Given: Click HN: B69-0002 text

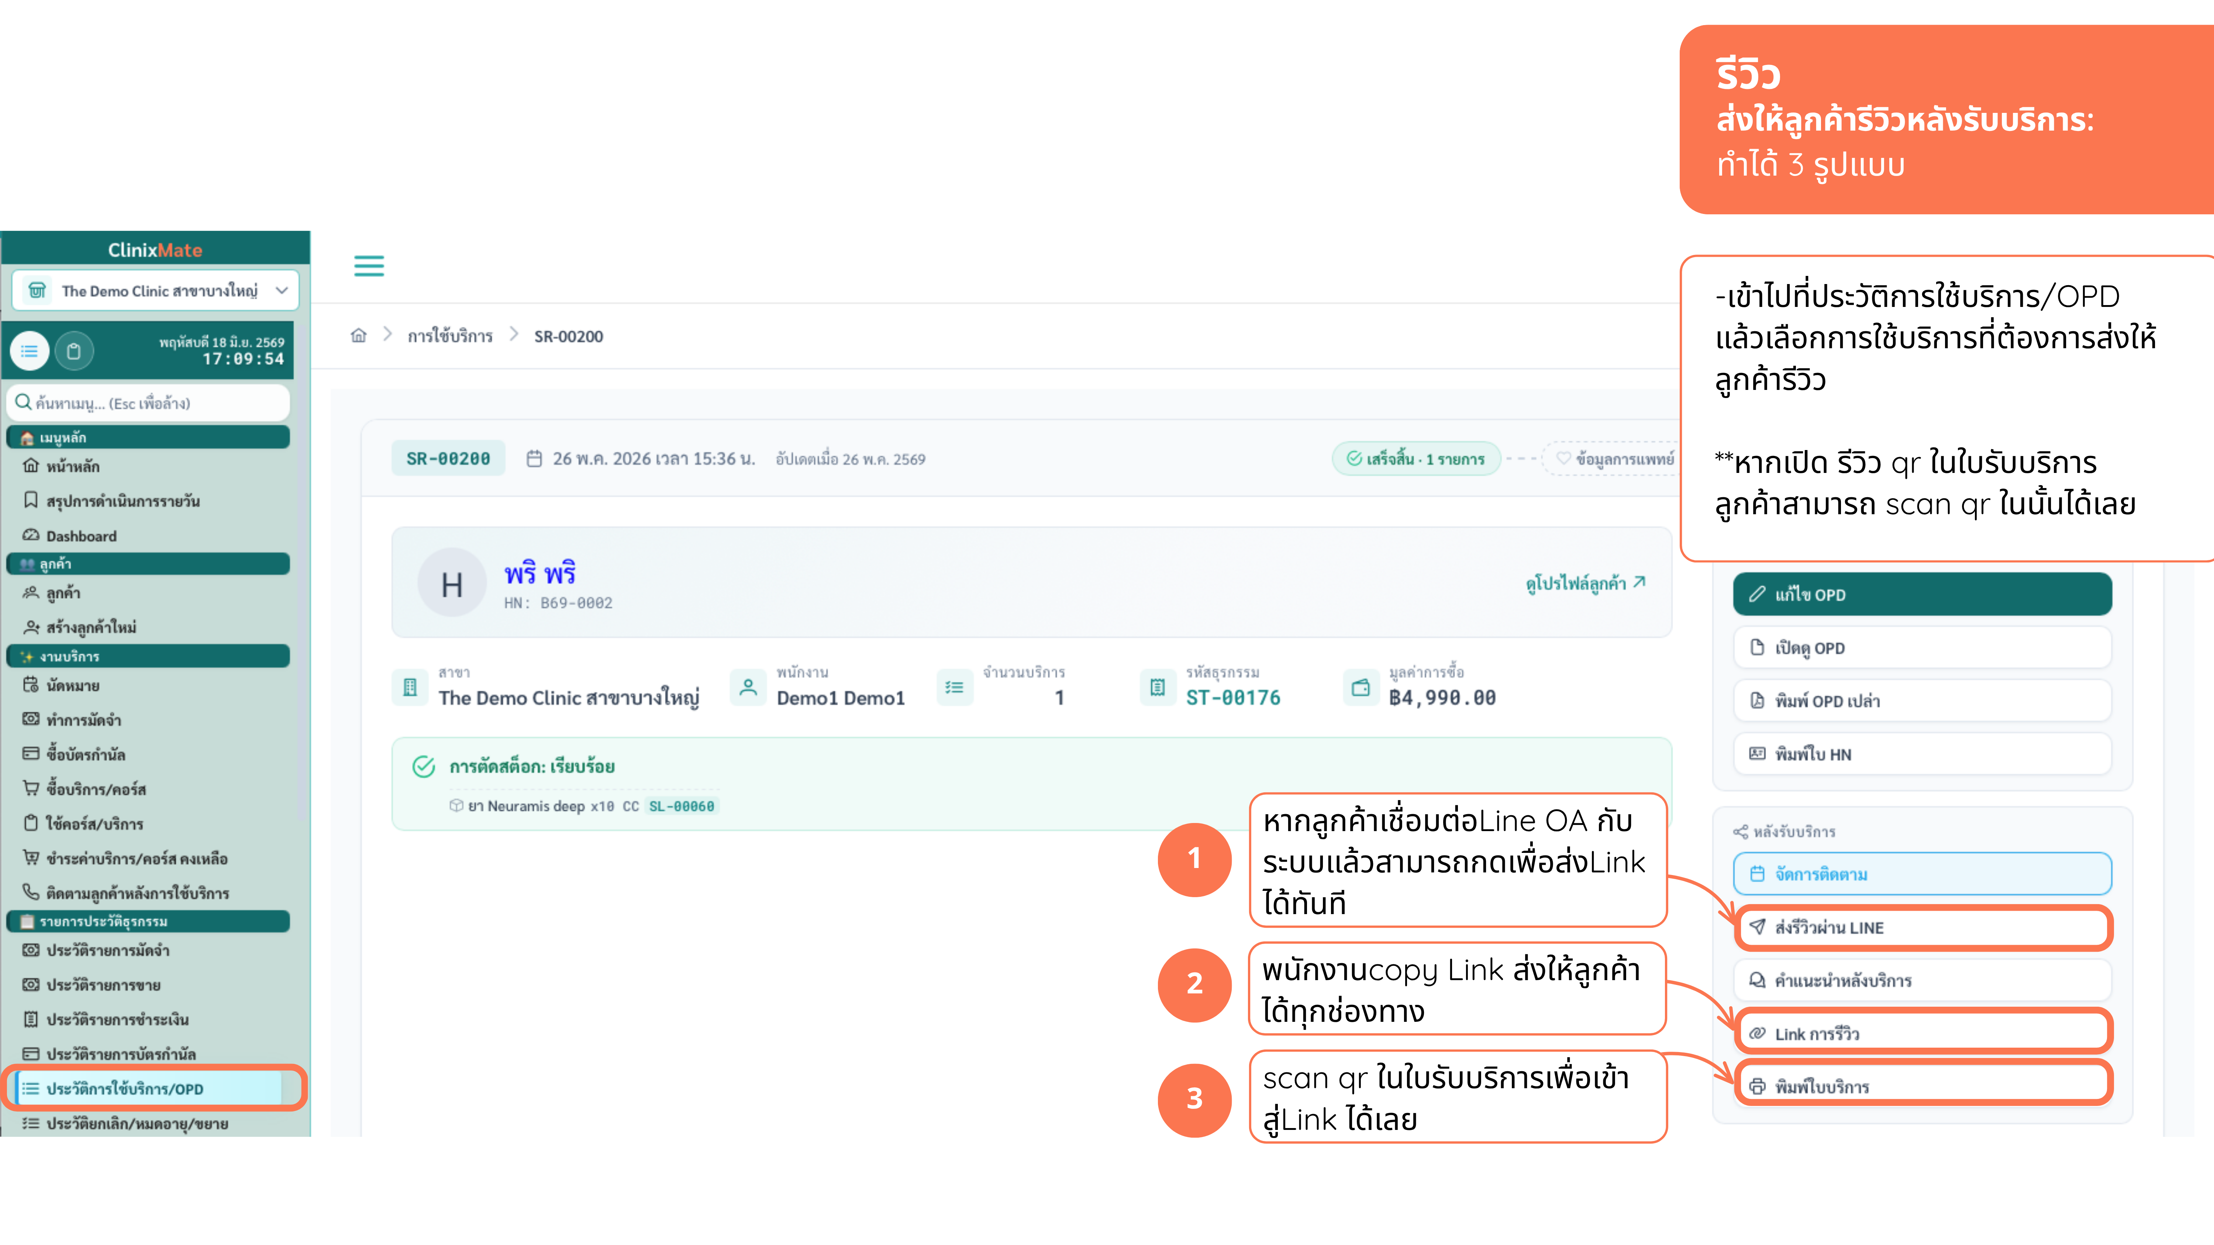Looking at the screenshot, I should [x=558, y=603].
